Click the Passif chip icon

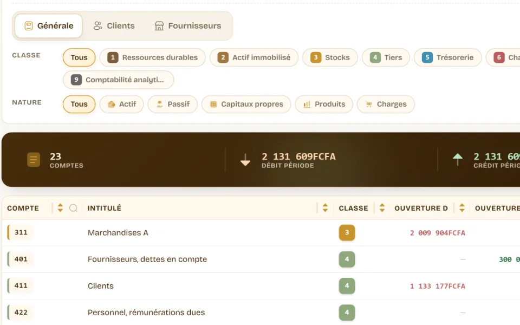tap(159, 104)
